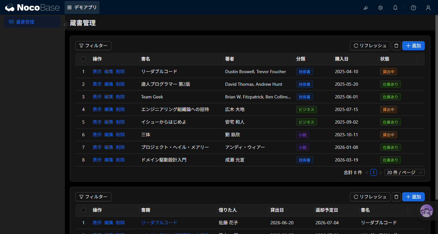This screenshot has width=438, height=234.
Task: Click 佐藤 花子 borrower cell
Action: [228, 223]
